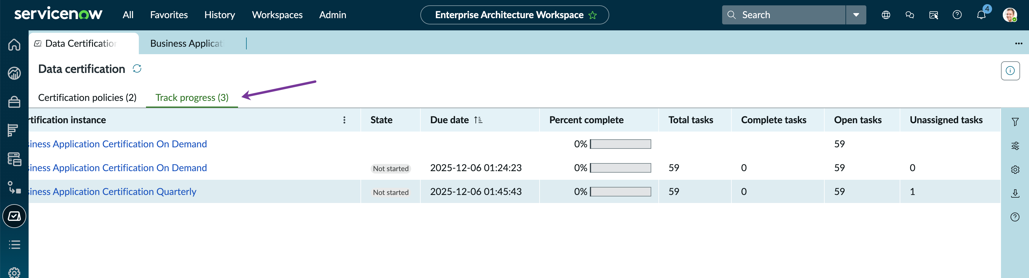
Task: Open the Enterprise Architecture Workspace title pill
Action: 514,15
